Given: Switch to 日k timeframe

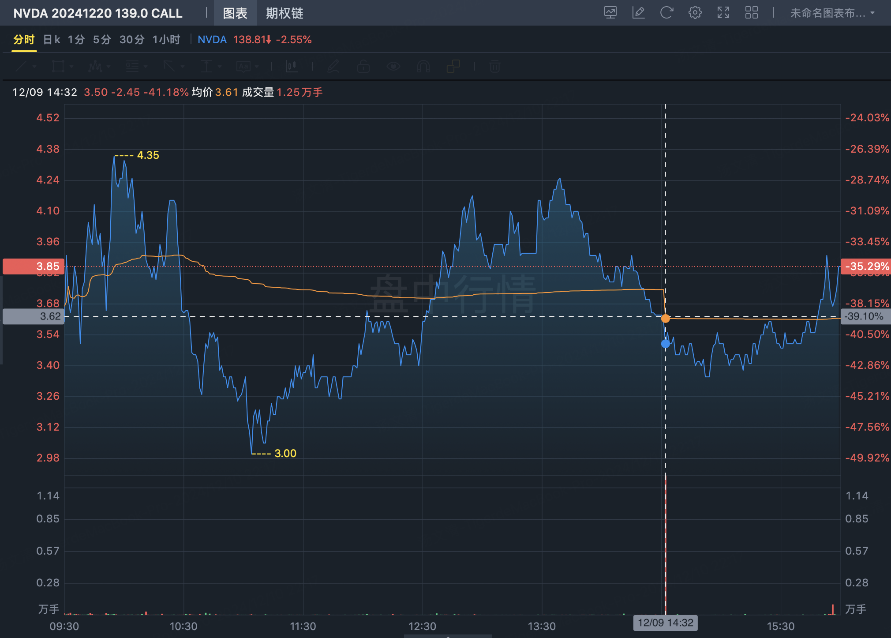Looking at the screenshot, I should pos(51,40).
